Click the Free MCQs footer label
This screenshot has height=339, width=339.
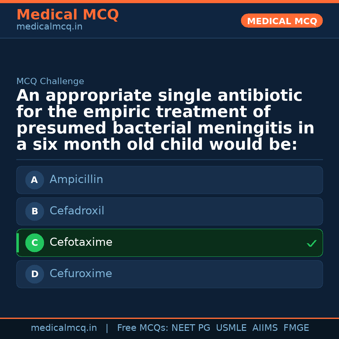coord(143,328)
